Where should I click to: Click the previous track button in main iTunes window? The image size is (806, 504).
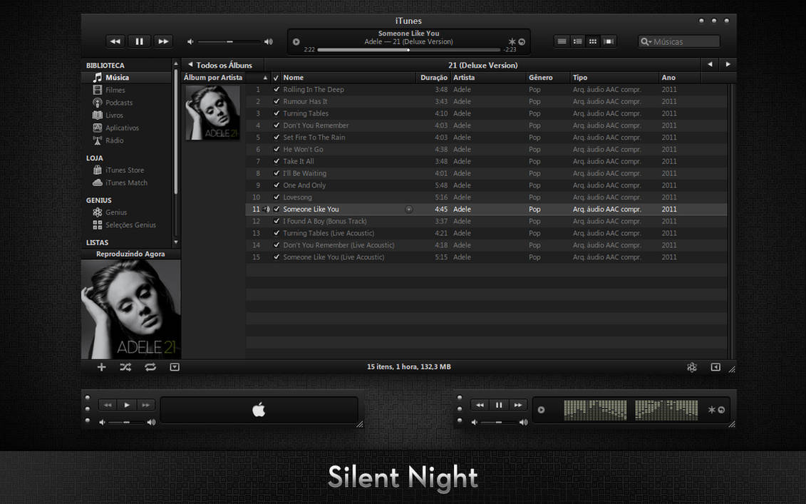(115, 41)
